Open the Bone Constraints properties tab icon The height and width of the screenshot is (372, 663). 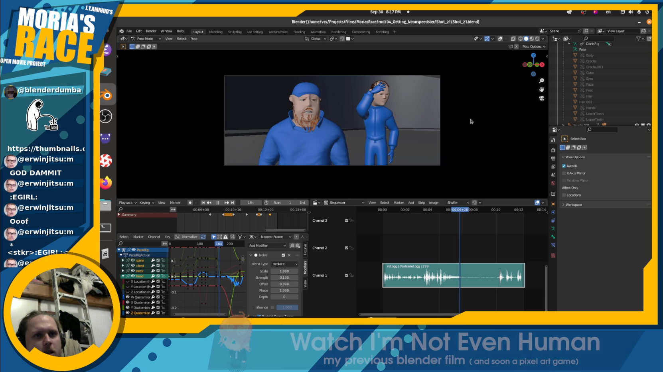(x=553, y=245)
